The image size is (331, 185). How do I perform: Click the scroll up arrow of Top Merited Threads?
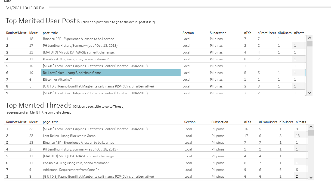(x=311, y=127)
